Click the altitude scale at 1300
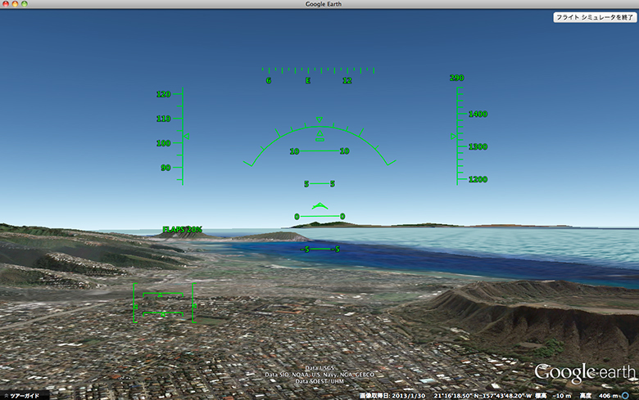Image resolution: width=639 pixels, height=400 pixels. (477, 146)
